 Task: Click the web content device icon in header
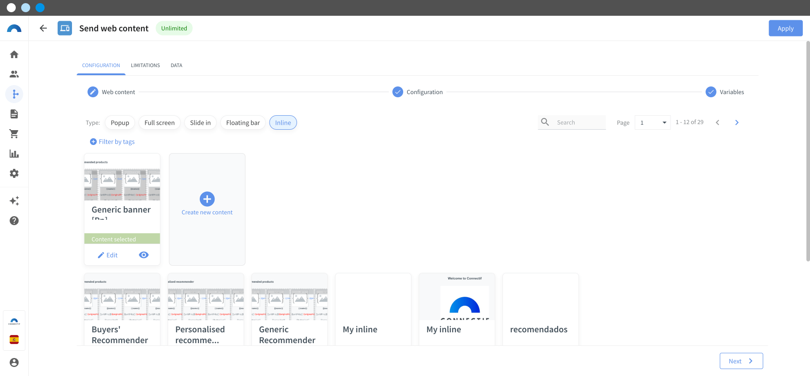pyautogui.click(x=65, y=28)
